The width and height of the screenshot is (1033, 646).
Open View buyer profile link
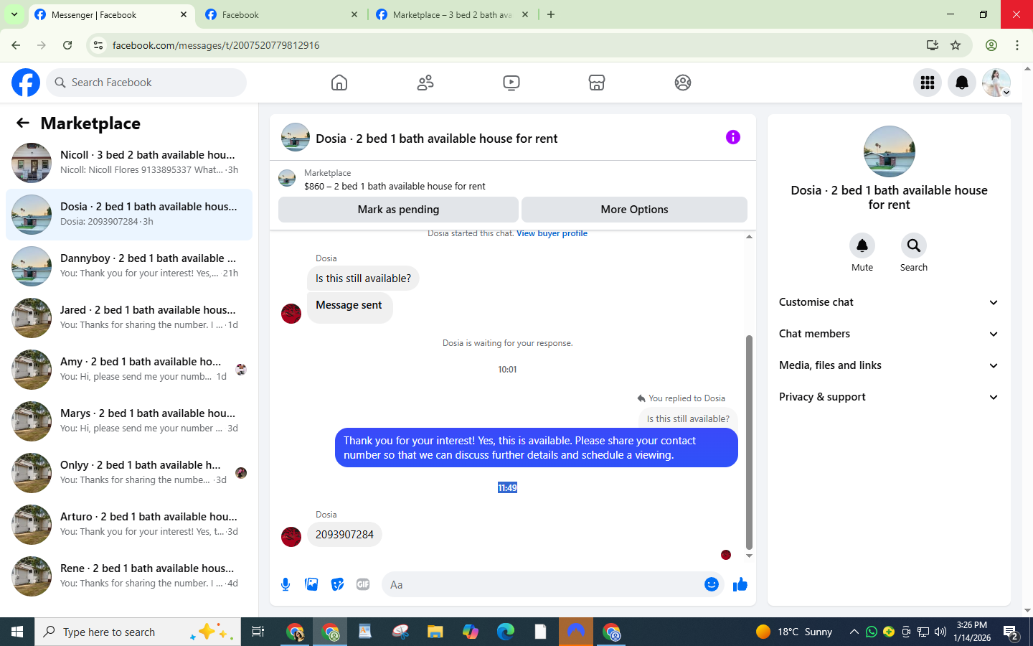click(552, 233)
